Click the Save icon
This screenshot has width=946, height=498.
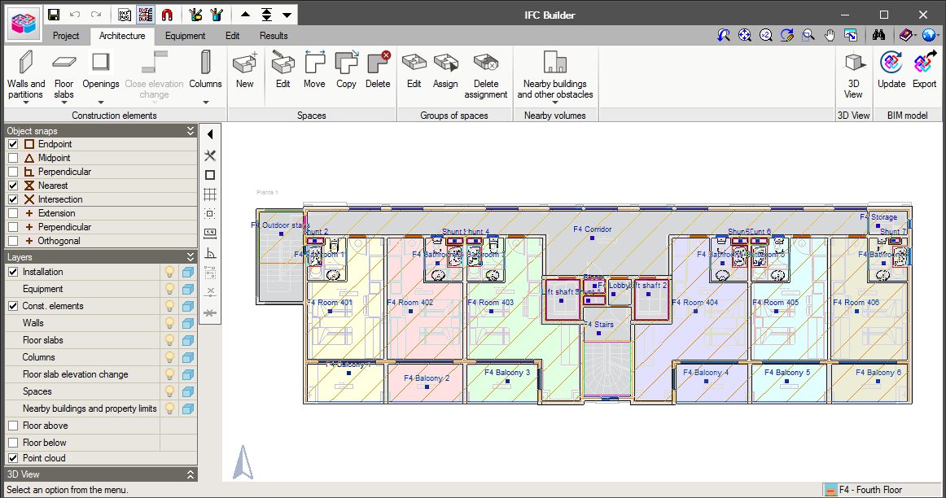point(54,14)
